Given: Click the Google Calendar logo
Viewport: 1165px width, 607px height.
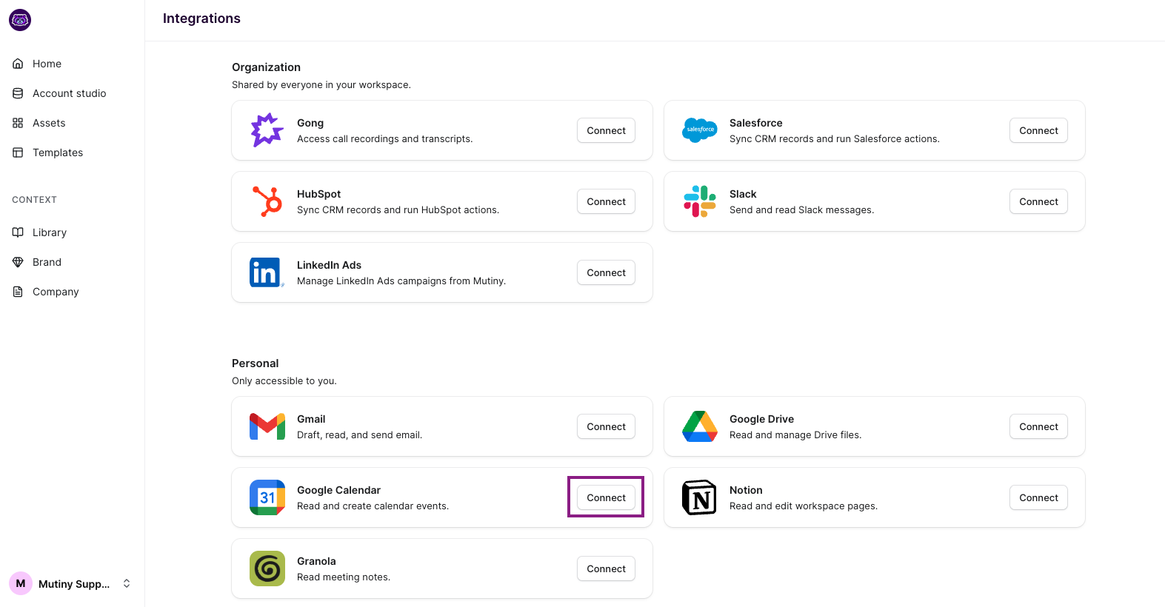Looking at the screenshot, I should pyautogui.click(x=267, y=497).
